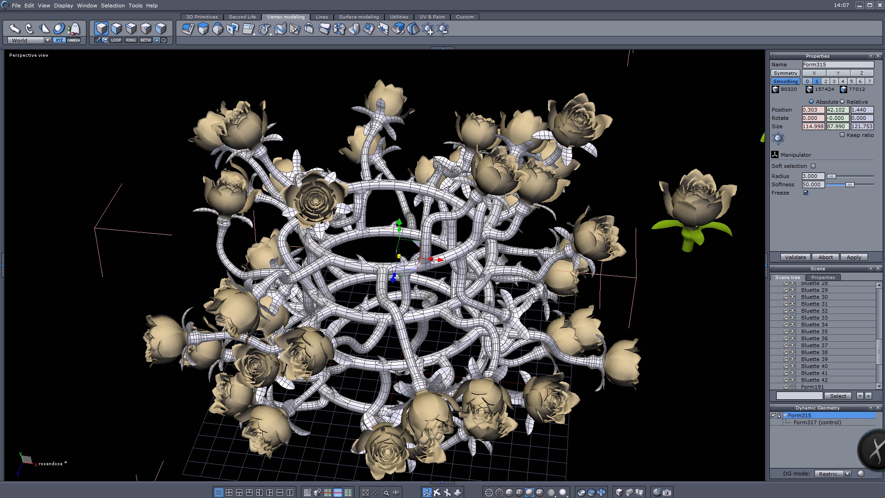885x498 pixels.
Task: Open the World coordinate dropdown
Action: pos(47,40)
